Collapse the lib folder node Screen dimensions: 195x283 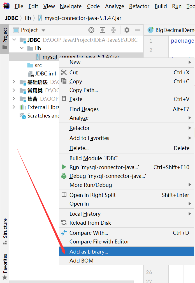coord(22,48)
